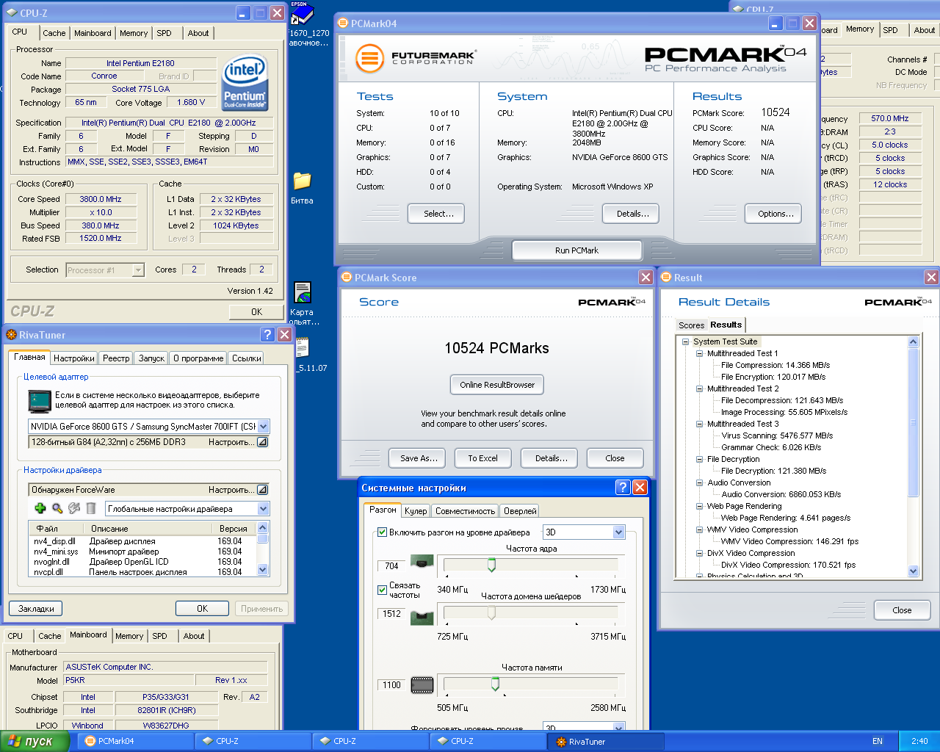Click the Частота ядра slider handle

pos(491,564)
